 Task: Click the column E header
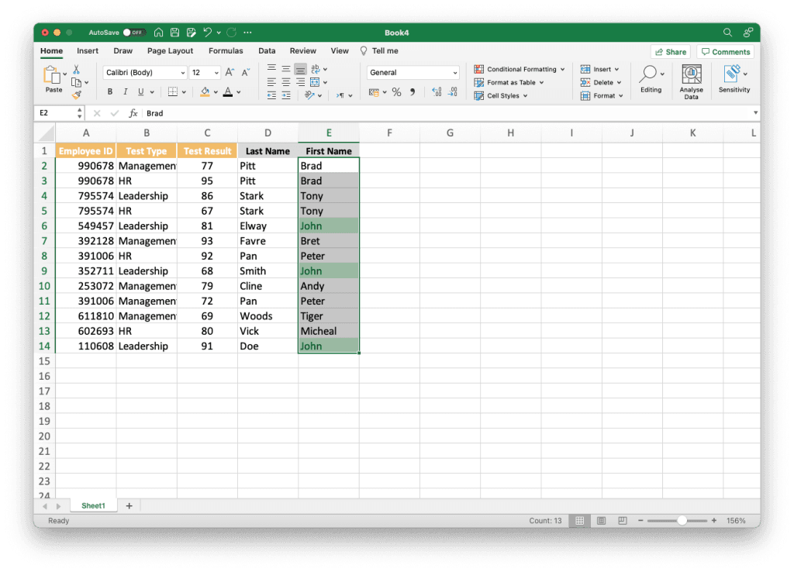329,133
